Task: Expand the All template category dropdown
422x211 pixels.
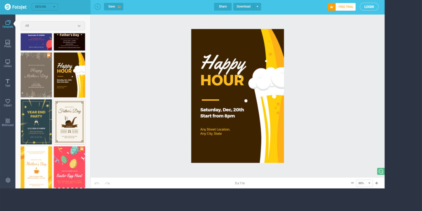Action: tap(53, 26)
